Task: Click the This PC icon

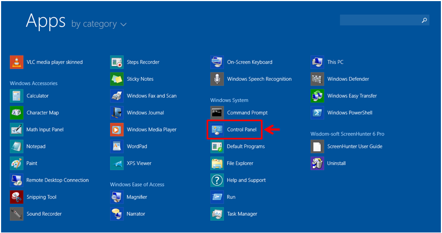Action: [x=317, y=63]
